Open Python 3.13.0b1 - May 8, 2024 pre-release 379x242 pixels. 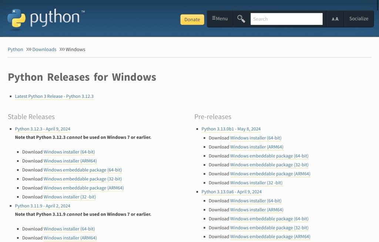pyautogui.click(x=231, y=129)
